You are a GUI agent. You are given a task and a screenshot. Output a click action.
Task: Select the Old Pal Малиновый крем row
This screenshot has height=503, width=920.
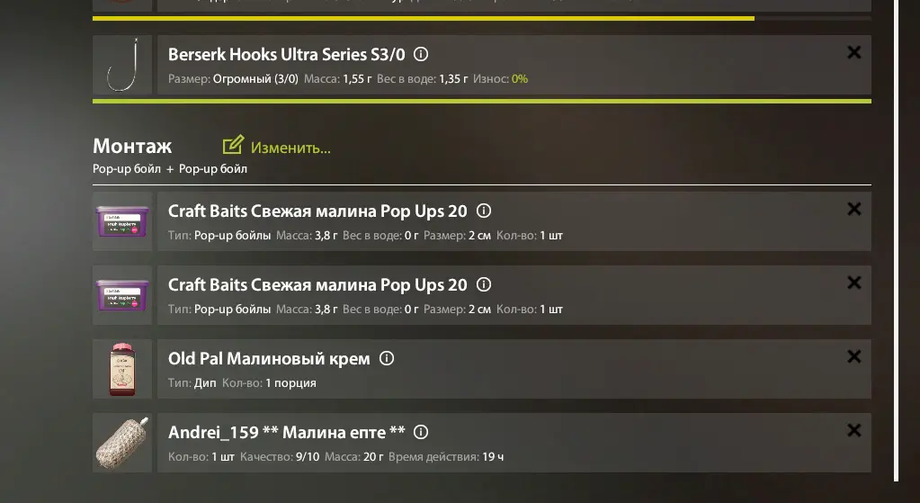[x=585, y=369]
